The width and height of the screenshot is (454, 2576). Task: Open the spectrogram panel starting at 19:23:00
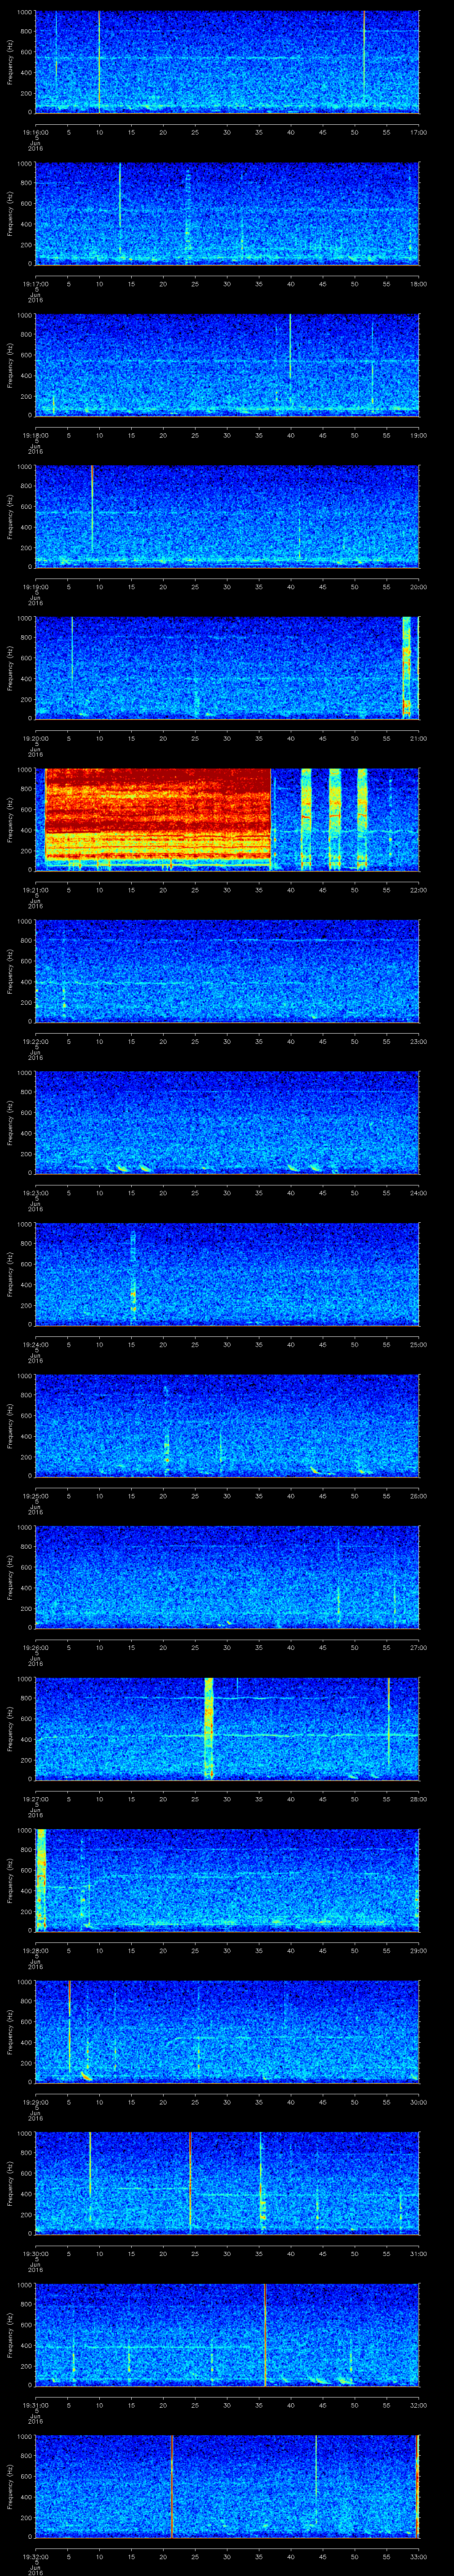[227, 1122]
